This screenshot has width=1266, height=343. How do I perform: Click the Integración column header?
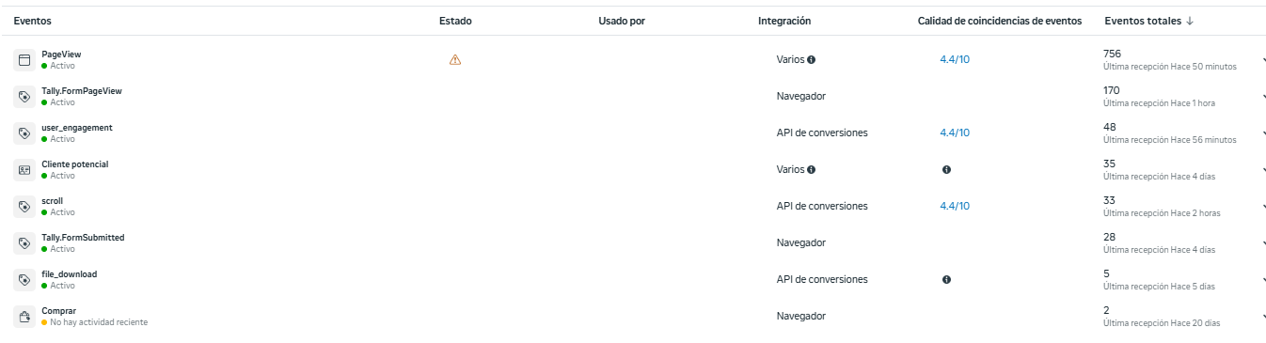pos(784,21)
